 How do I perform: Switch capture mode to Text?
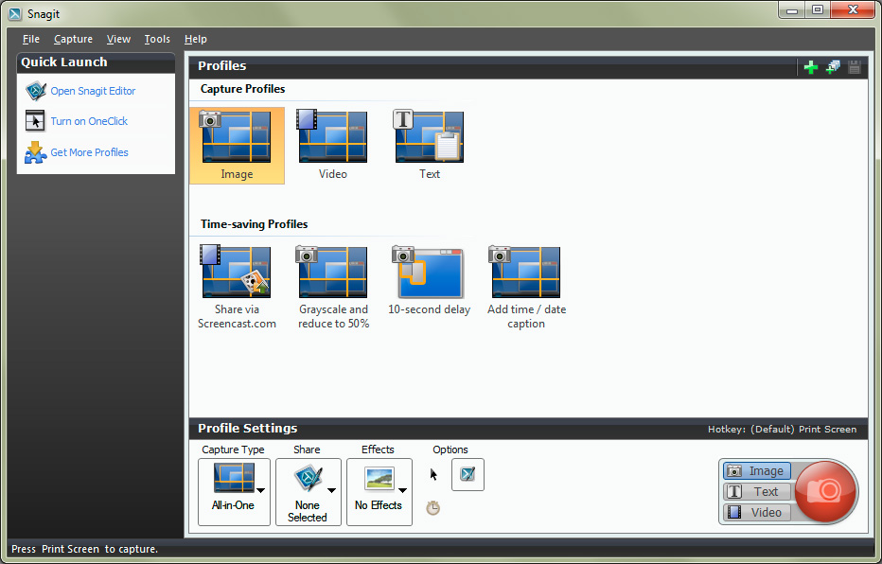(x=756, y=492)
